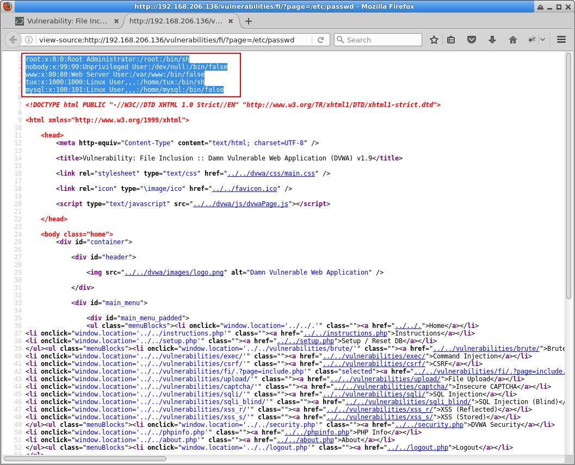575x465 pixels.
Task: Follow the ../../logout.php href link
Action: (418, 448)
